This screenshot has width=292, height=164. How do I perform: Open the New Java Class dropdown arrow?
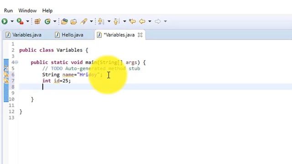tap(55, 21)
